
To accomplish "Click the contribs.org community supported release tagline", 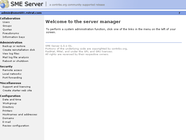I will (x=77, y=5).
